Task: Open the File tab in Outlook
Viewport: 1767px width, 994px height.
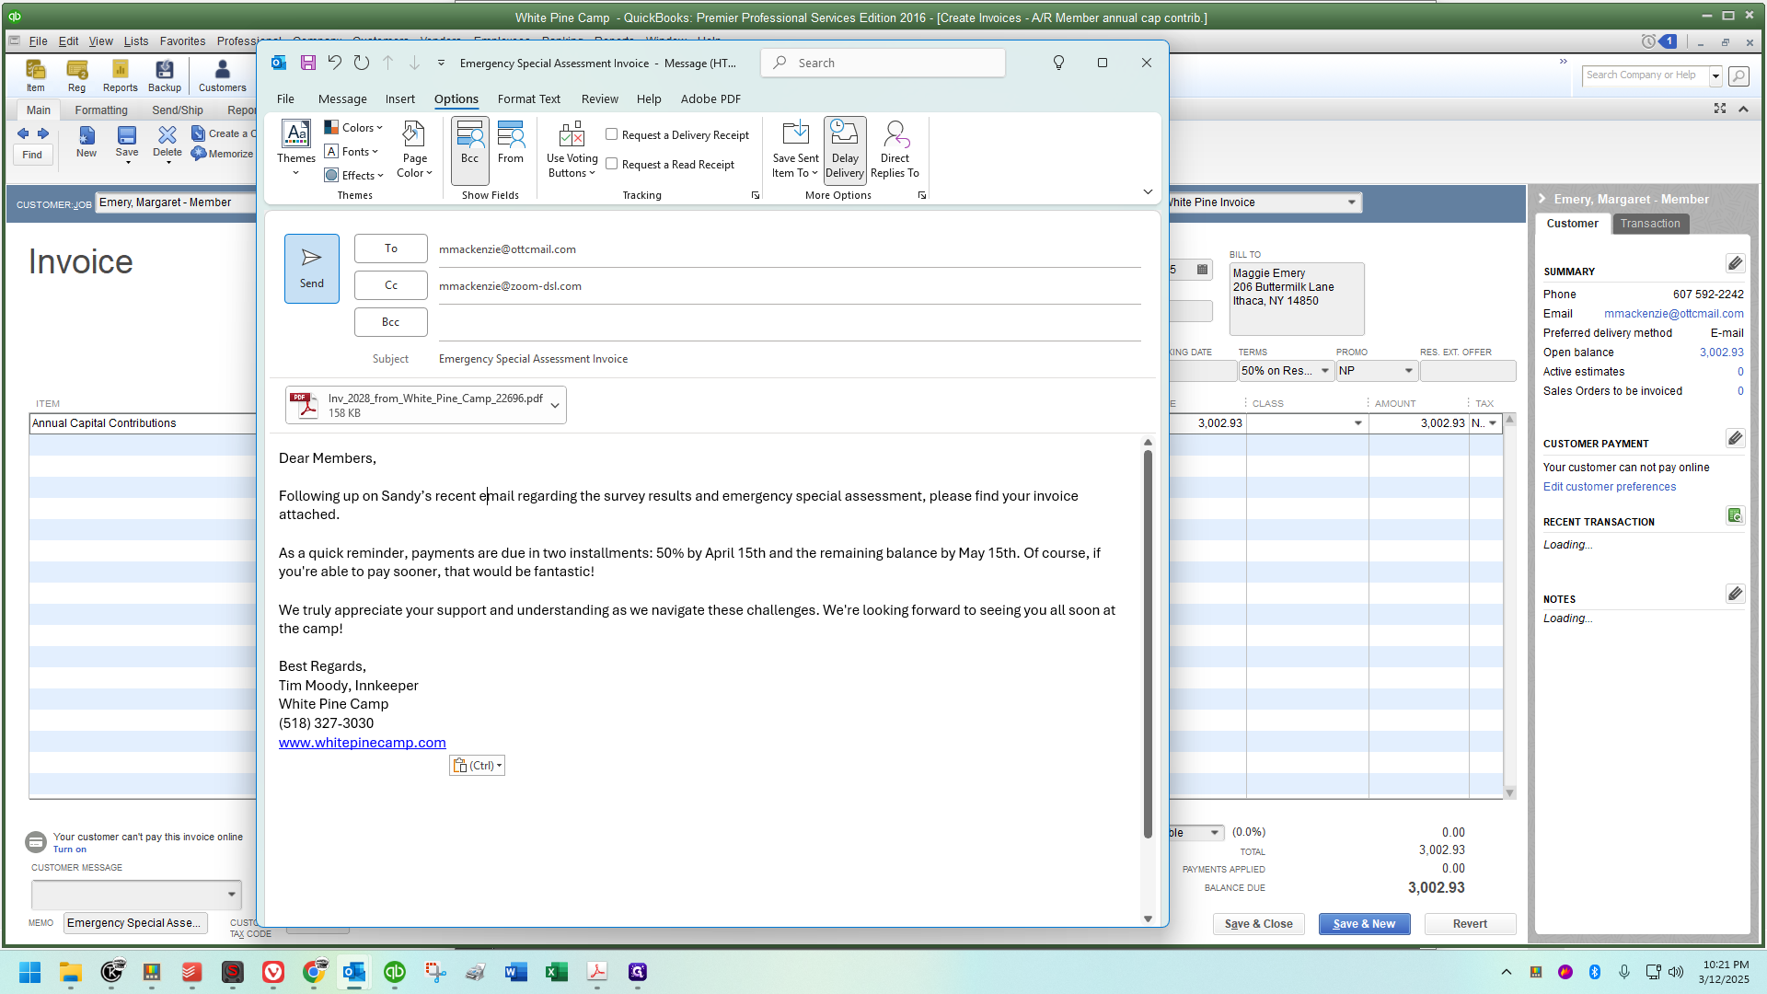Action: (285, 98)
